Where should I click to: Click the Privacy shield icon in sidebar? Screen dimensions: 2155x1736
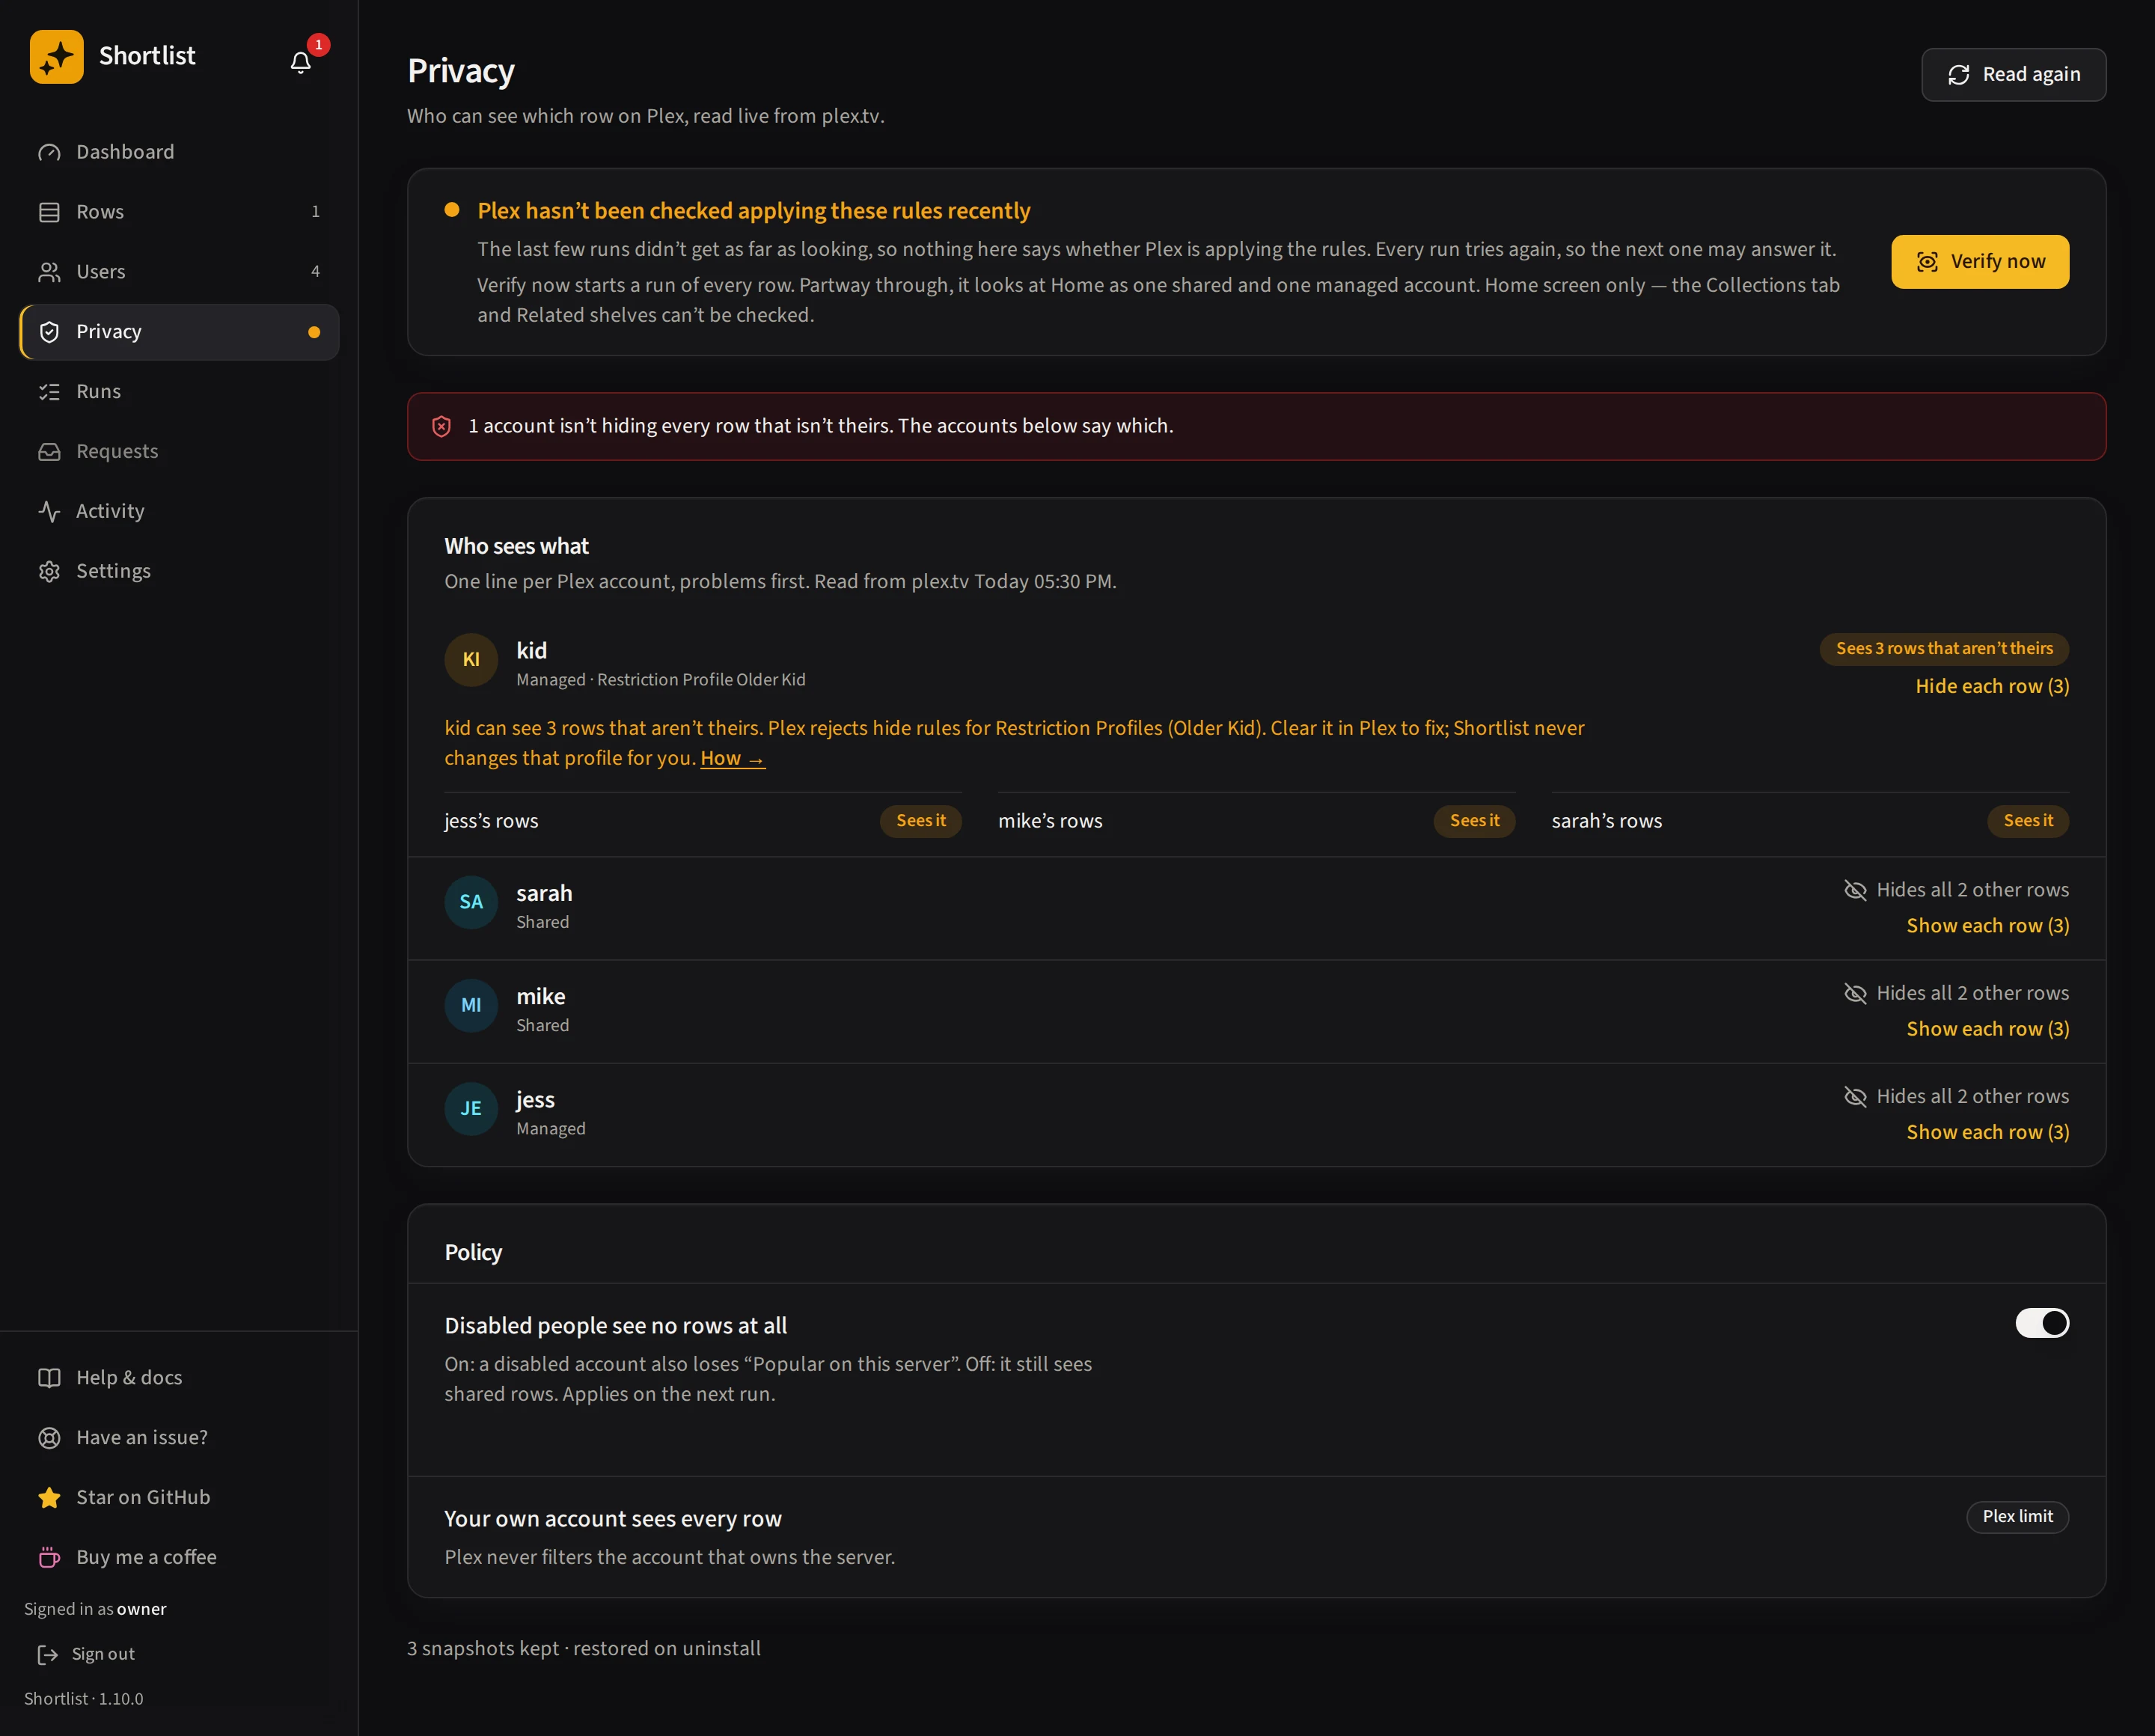coord(49,332)
